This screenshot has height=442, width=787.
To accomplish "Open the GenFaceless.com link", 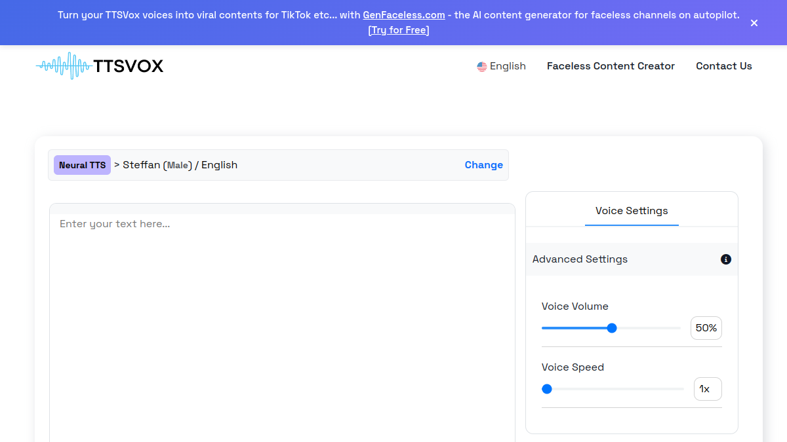I will [x=404, y=15].
